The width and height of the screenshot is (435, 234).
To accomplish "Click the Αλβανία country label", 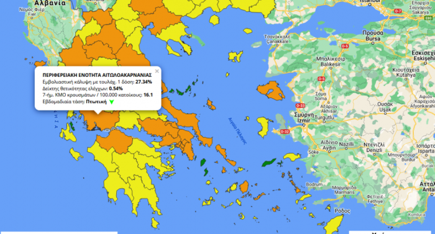I will point(50,3).
